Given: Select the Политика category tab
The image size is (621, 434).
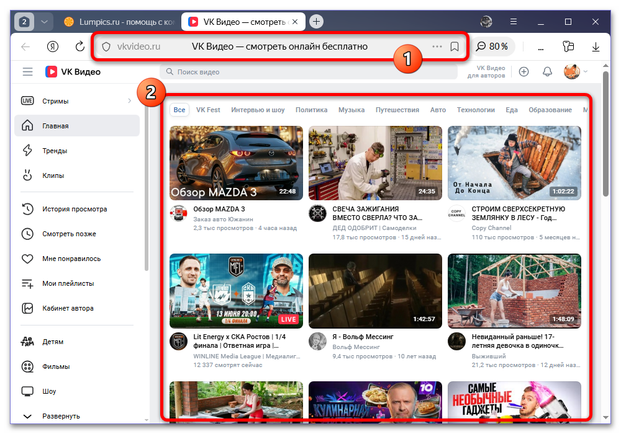Looking at the screenshot, I should pos(311,110).
